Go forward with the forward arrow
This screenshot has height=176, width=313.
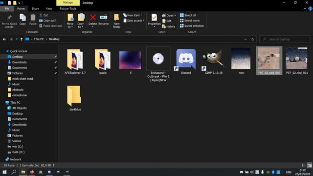tap(11, 39)
